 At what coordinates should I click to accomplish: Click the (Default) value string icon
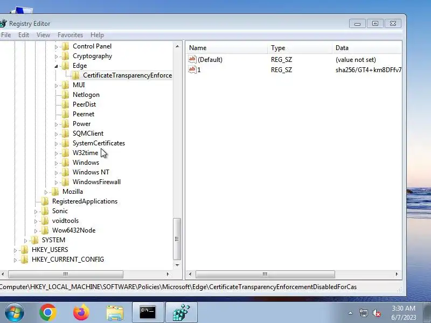tap(192, 59)
